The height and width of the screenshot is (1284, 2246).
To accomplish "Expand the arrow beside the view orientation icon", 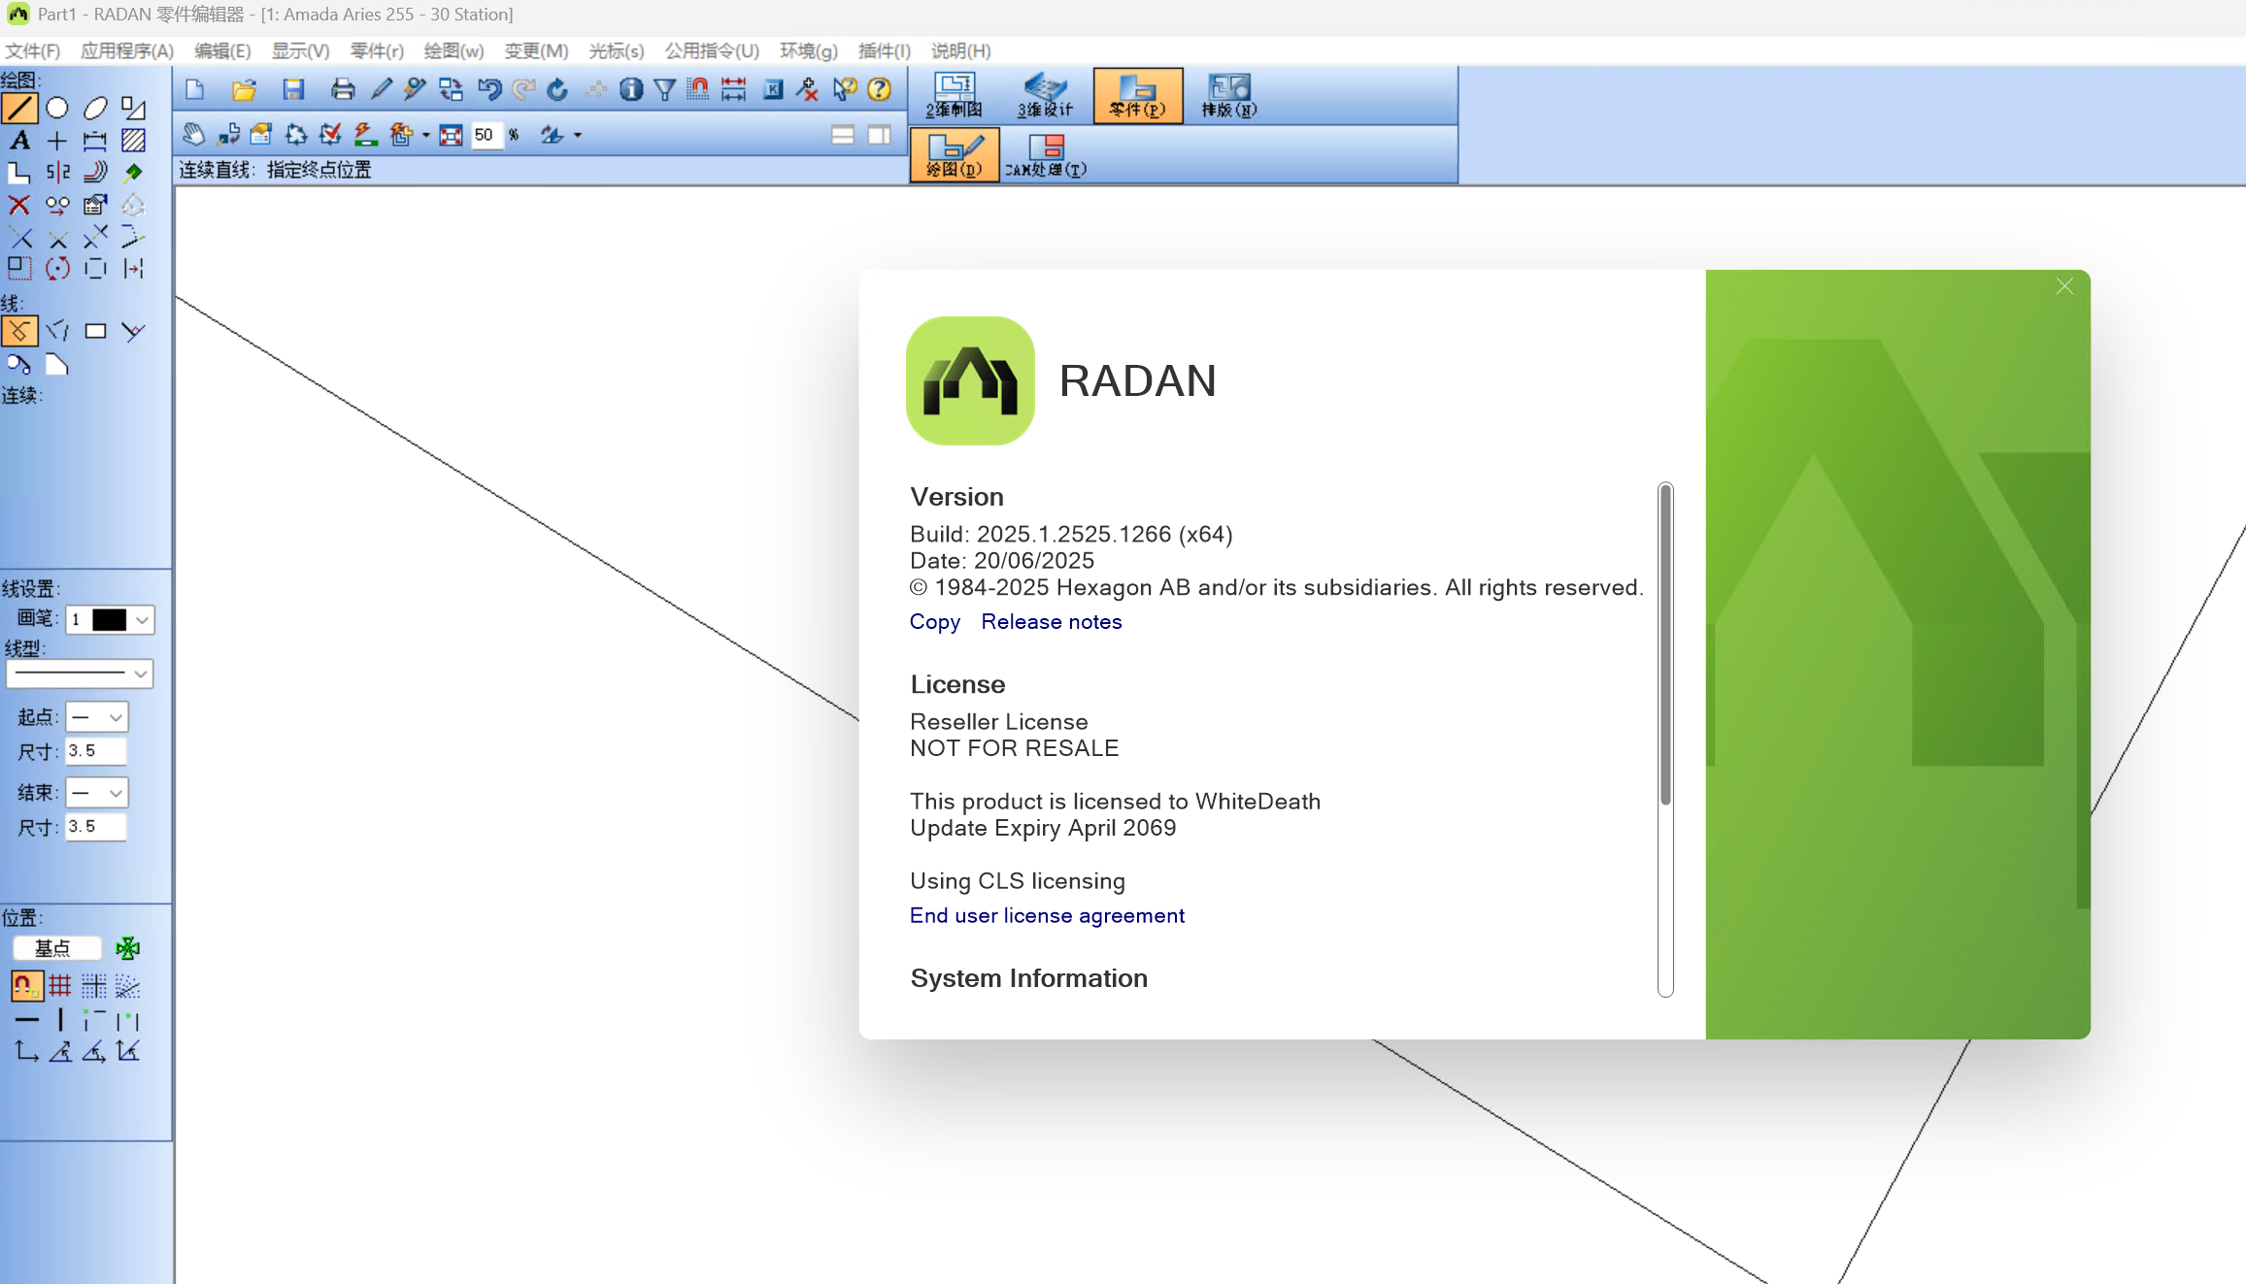I will tap(578, 136).
